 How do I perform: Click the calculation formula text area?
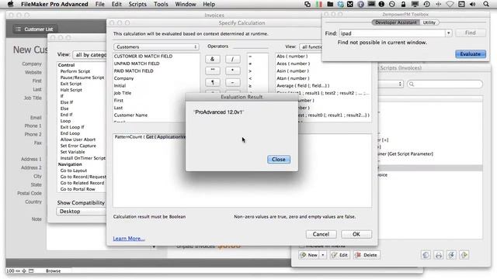tap(242, 170)
